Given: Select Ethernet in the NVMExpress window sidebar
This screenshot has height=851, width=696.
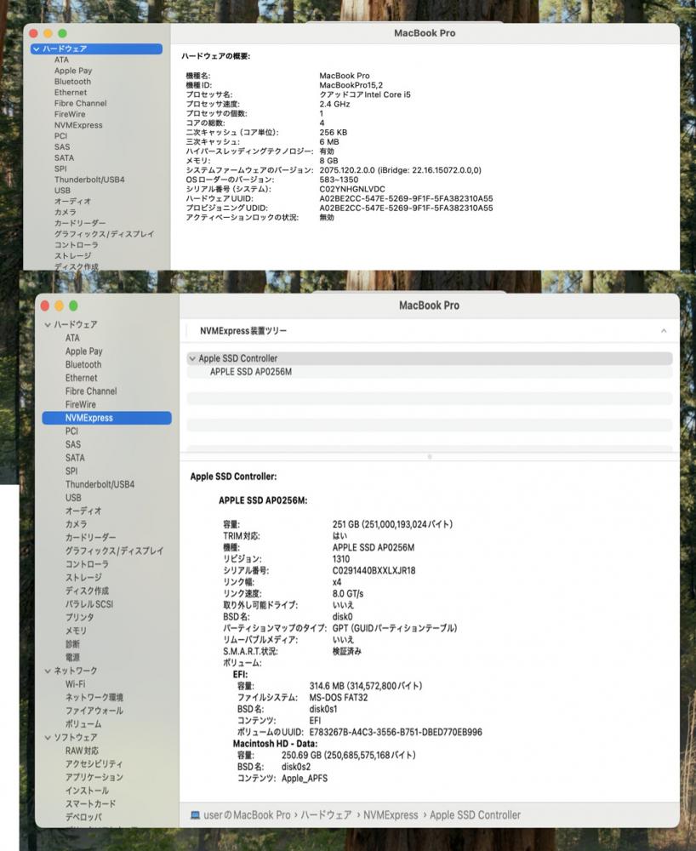Looking at the screenshot, I should point(82,378).
